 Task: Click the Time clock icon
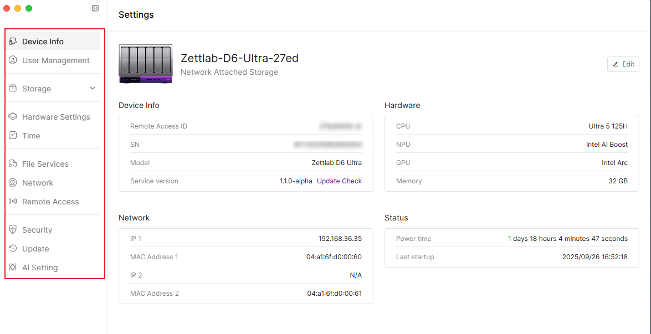[13, 136]
